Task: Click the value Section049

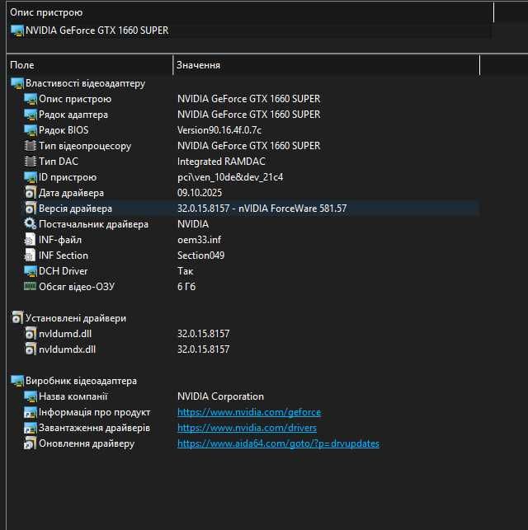Action: coord(201,256)
